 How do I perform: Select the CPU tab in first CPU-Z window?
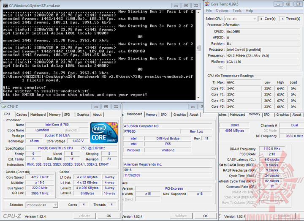7,114
